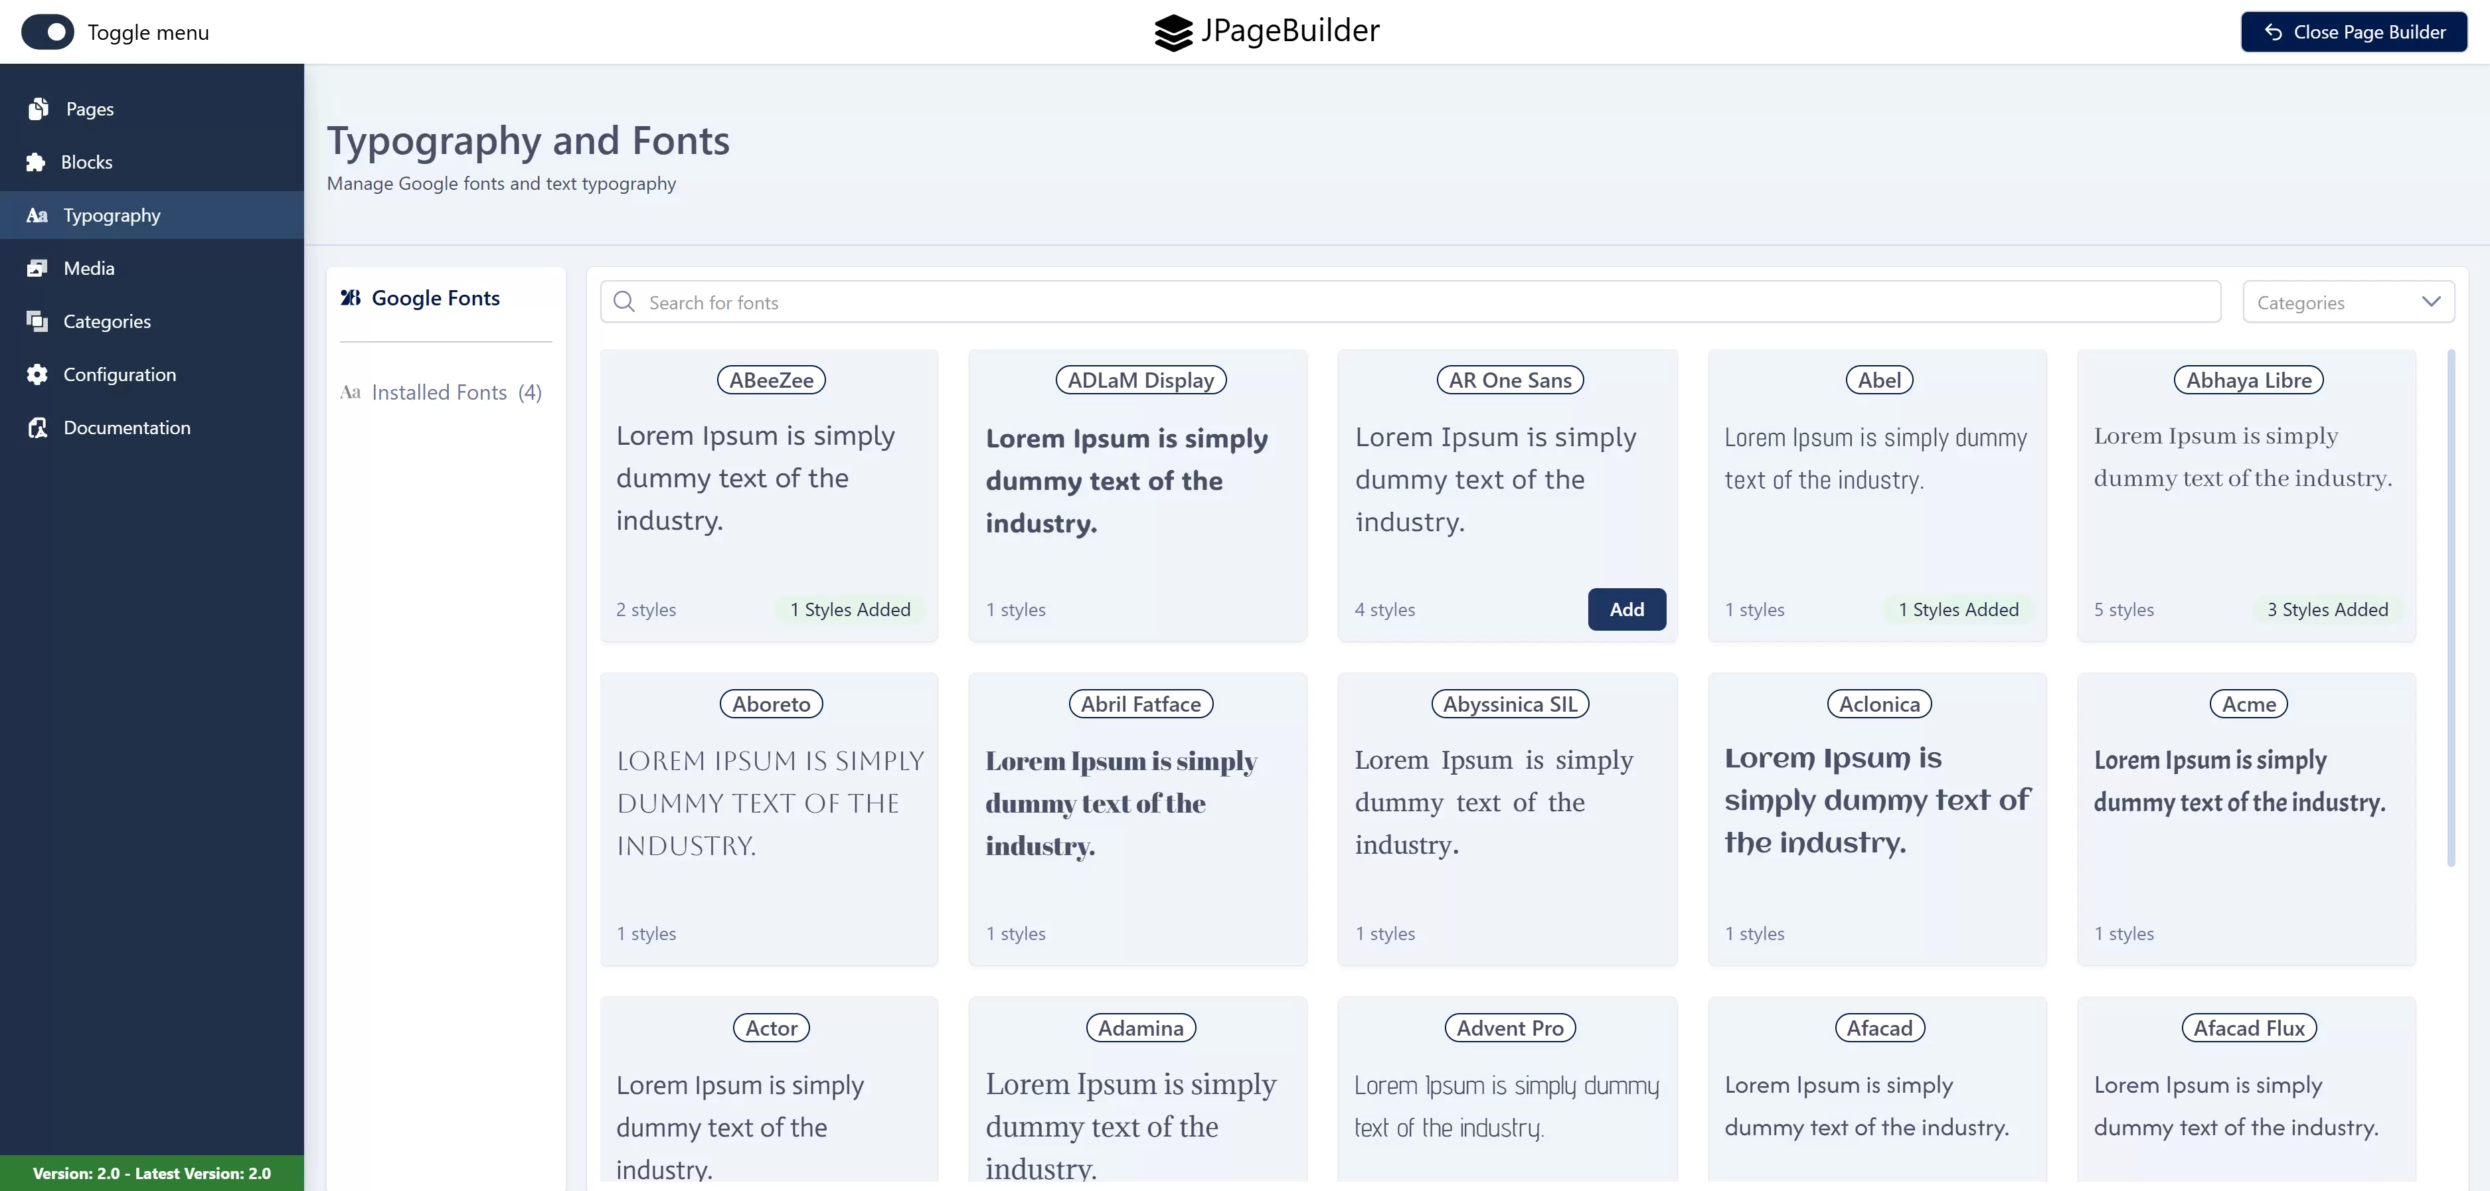Click the Configuration gear icon
The width and height of the screenshot is (2490, 1191).
pyautogui.click(x=37, y=375)
